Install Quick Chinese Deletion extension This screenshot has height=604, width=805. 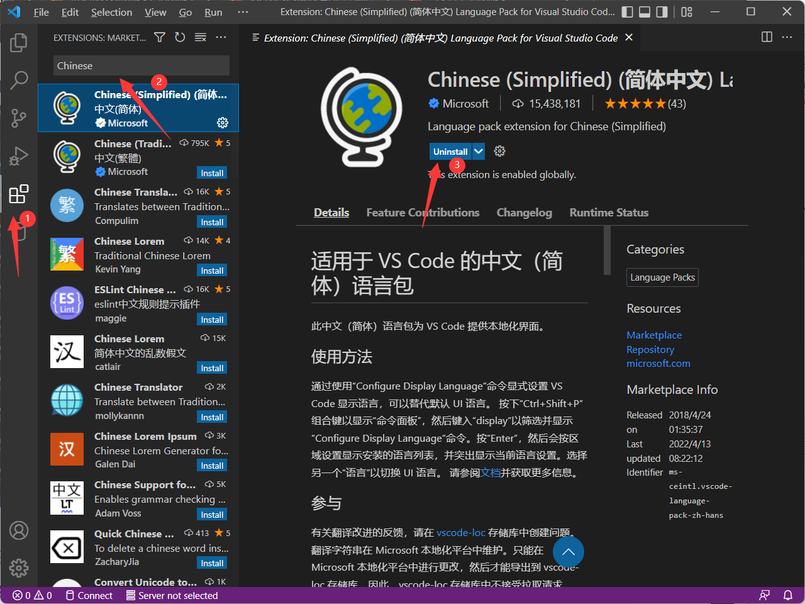coord(212,563)
